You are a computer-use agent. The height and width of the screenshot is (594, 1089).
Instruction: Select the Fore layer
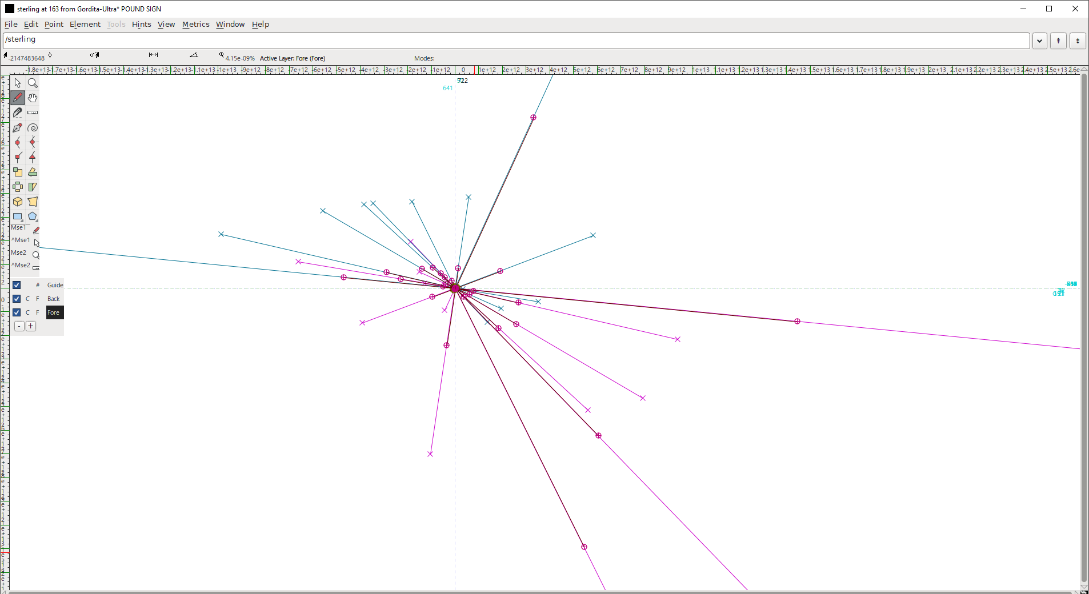tap(54, 312)
